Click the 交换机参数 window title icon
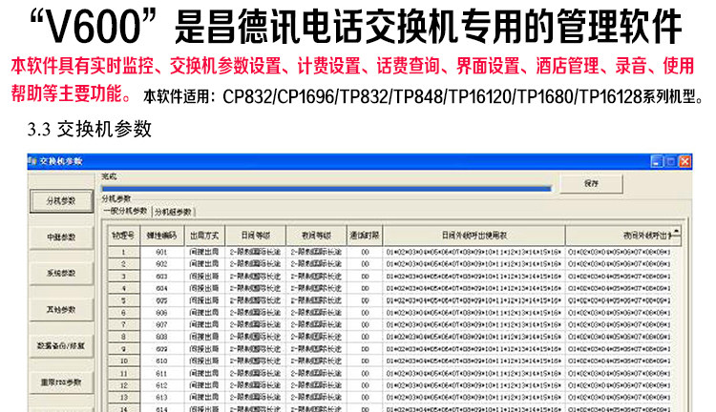Screen dimensions: 716x412 (x=32, y=161)
